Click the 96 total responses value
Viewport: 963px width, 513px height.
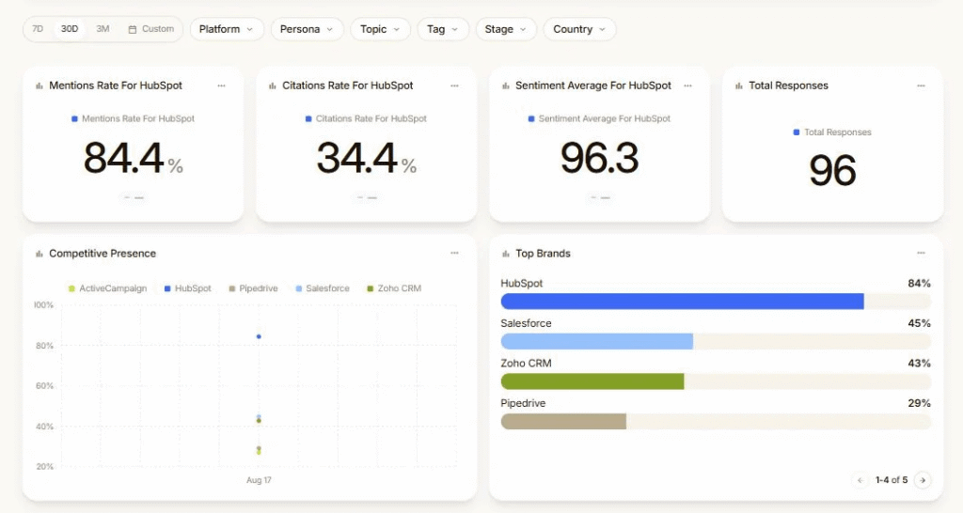click(832, 171)
